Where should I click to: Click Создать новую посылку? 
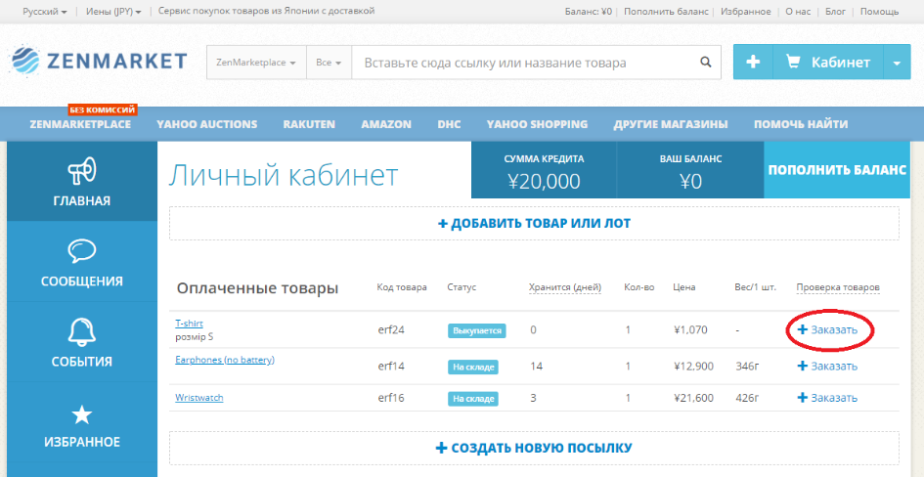click(x=534, y=448)
